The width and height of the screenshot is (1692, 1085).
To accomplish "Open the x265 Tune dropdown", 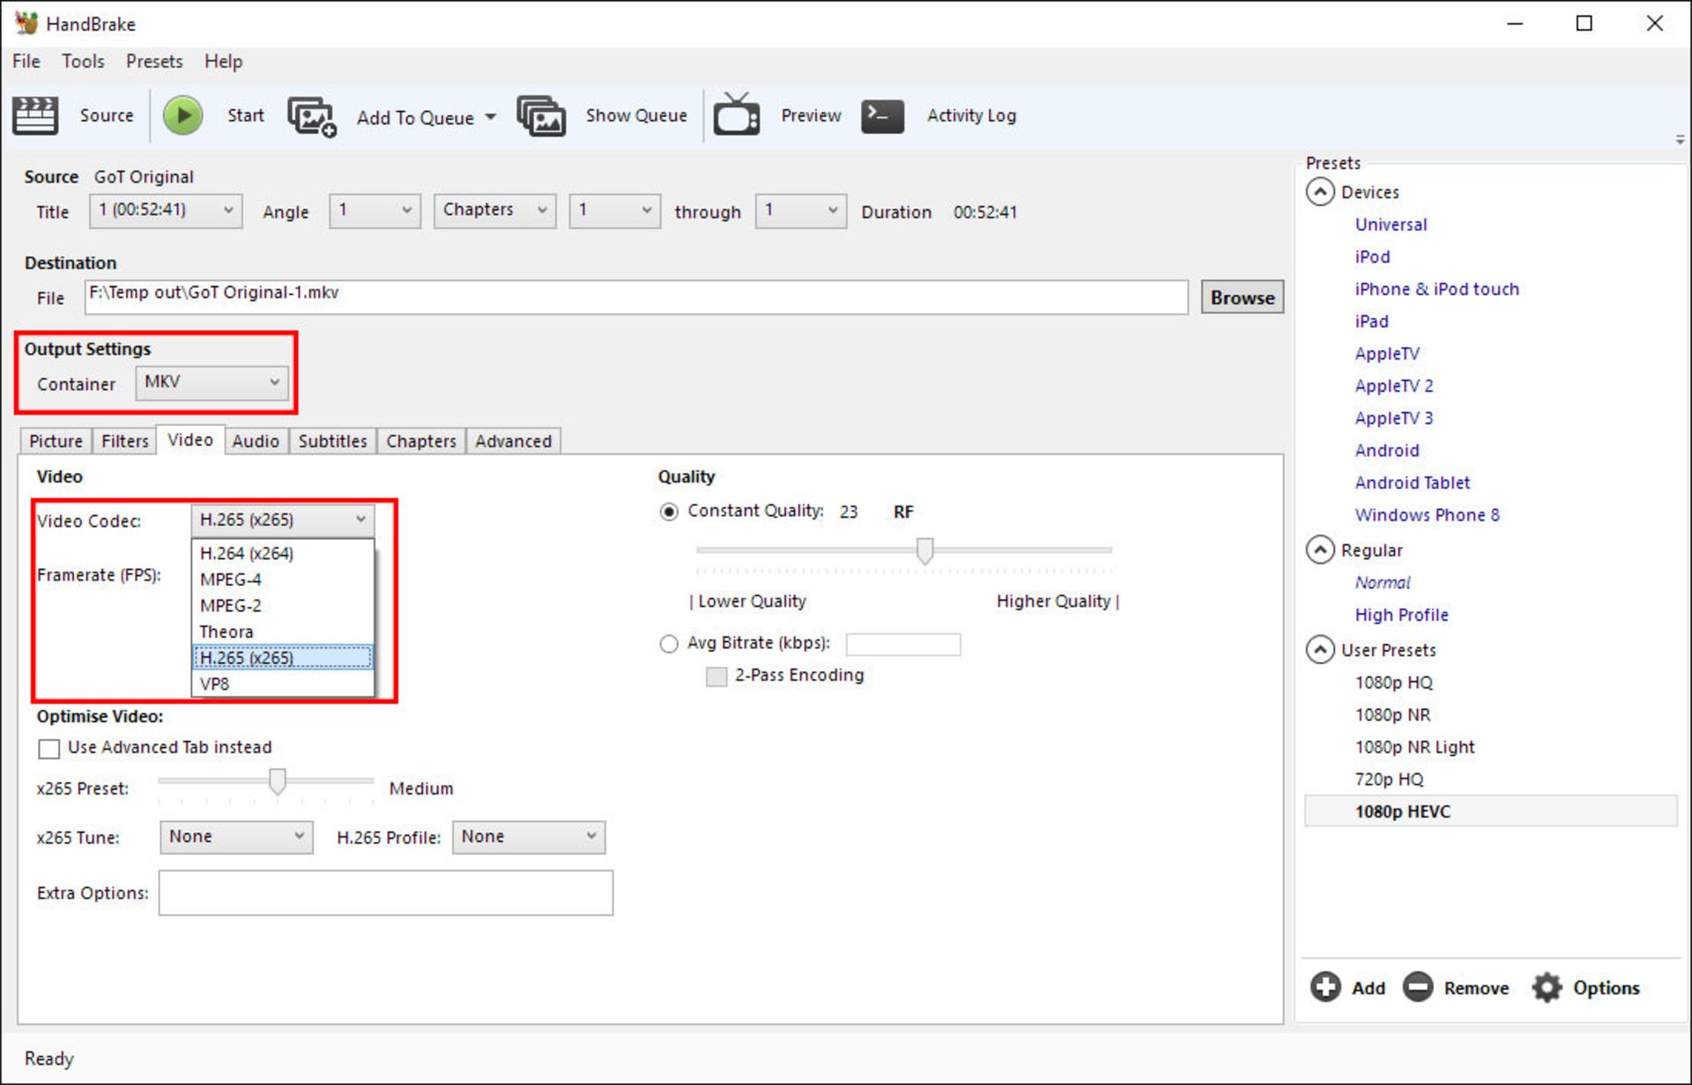I will click(235, 837).
